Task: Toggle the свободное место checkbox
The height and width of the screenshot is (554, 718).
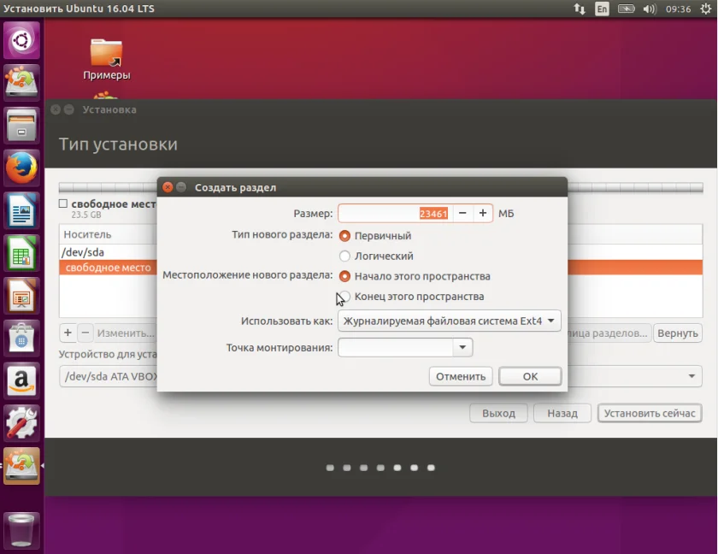Action: (63, 203)
